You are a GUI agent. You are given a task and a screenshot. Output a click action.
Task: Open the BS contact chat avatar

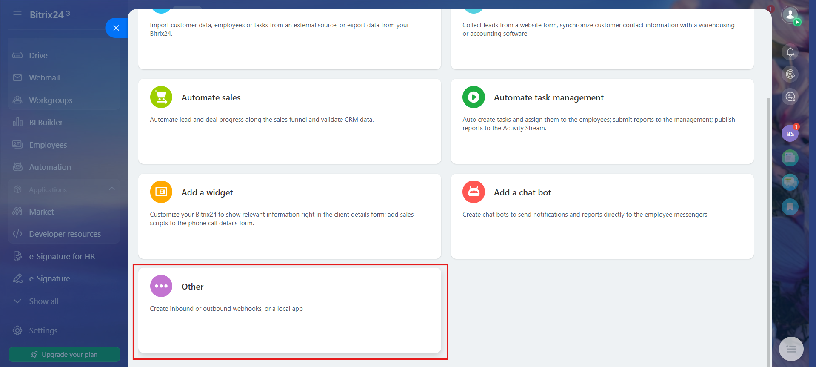click(790, 134)
